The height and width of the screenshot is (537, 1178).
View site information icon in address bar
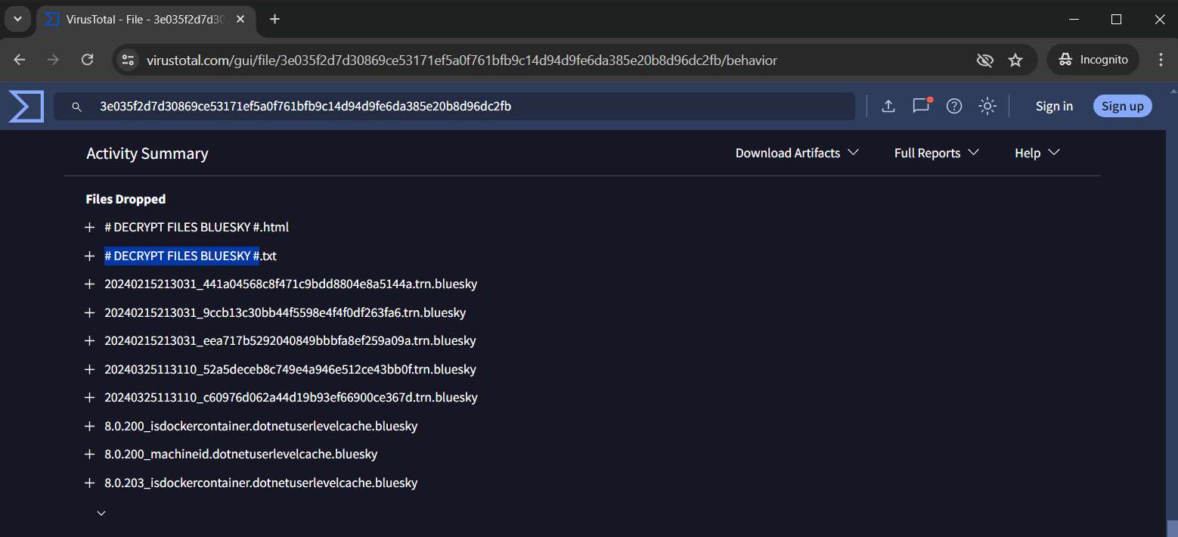129,60
